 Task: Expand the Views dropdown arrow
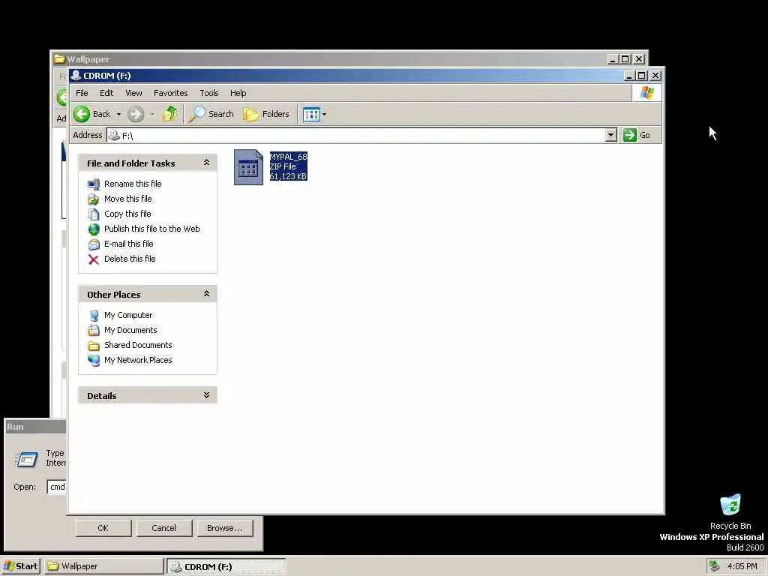[324, 114]
